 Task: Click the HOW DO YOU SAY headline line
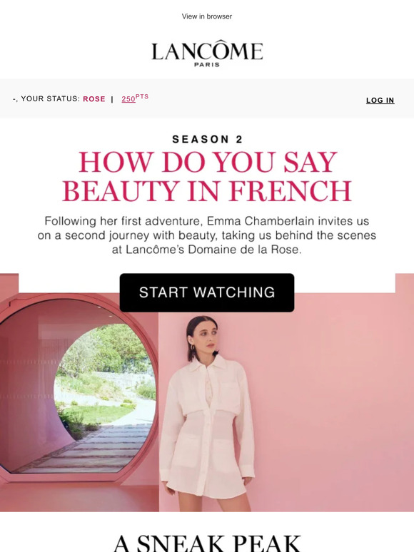coord(208,162)
